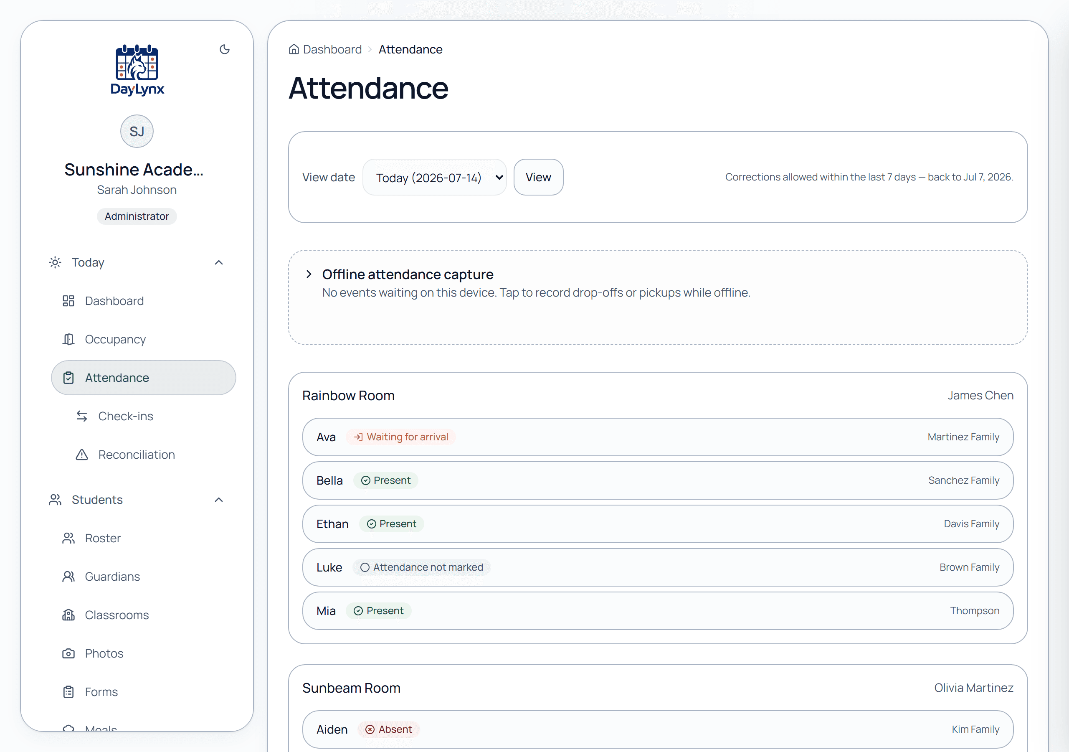Click teacher name Olivia Martinez

tap(973, 688)
